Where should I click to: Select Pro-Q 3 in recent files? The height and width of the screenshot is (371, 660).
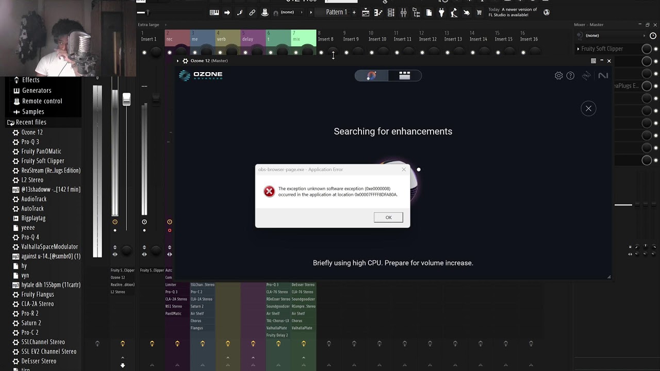pyautogui.click(x=30, y=142)
